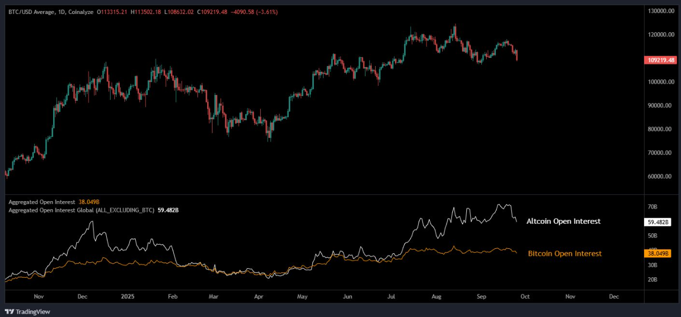This screenshot has height=317, width=681.
Task: Click the 20B open interest scale label
Action: 653,280
